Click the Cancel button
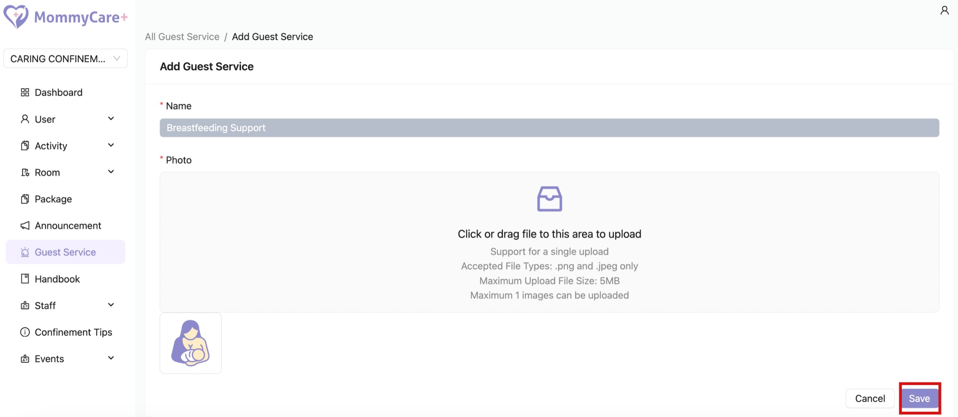Image resolution: width=958 pixels, height=417 pixels. [870, 398]
